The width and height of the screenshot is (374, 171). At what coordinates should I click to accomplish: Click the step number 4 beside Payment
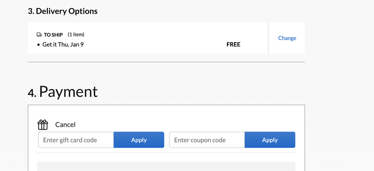click(32, 93)
